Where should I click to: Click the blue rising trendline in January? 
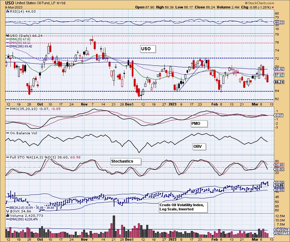(x=193, y=75)
